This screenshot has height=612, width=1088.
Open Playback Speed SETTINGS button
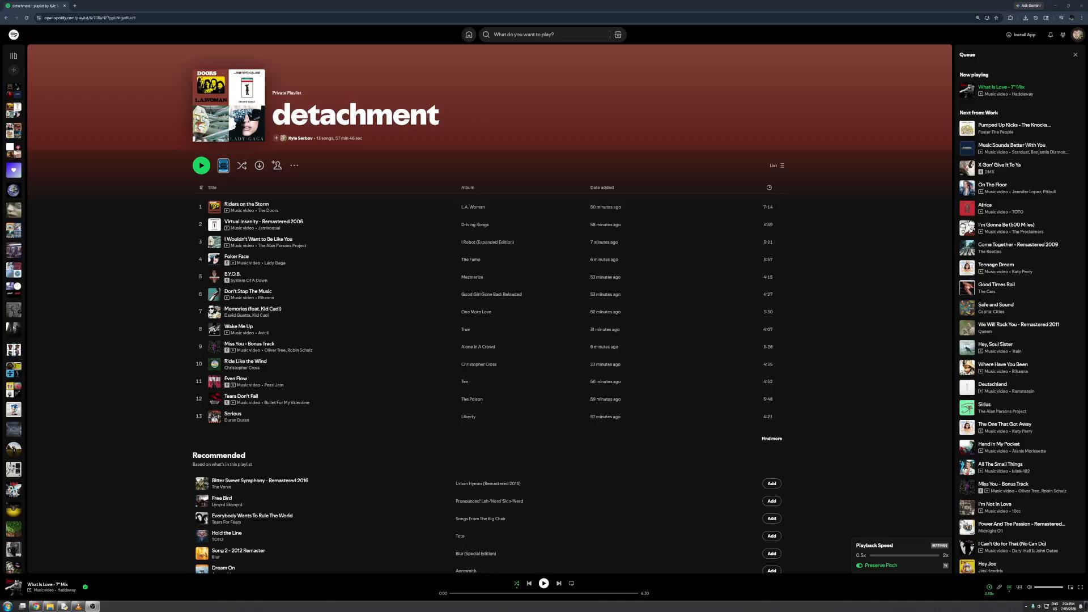(x=939, y=546)
